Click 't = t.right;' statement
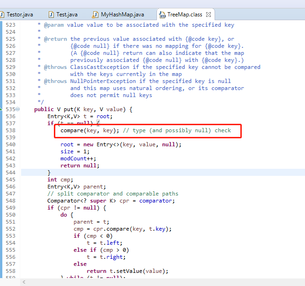Viewport: 305px width, 286px height. [106, 257]
